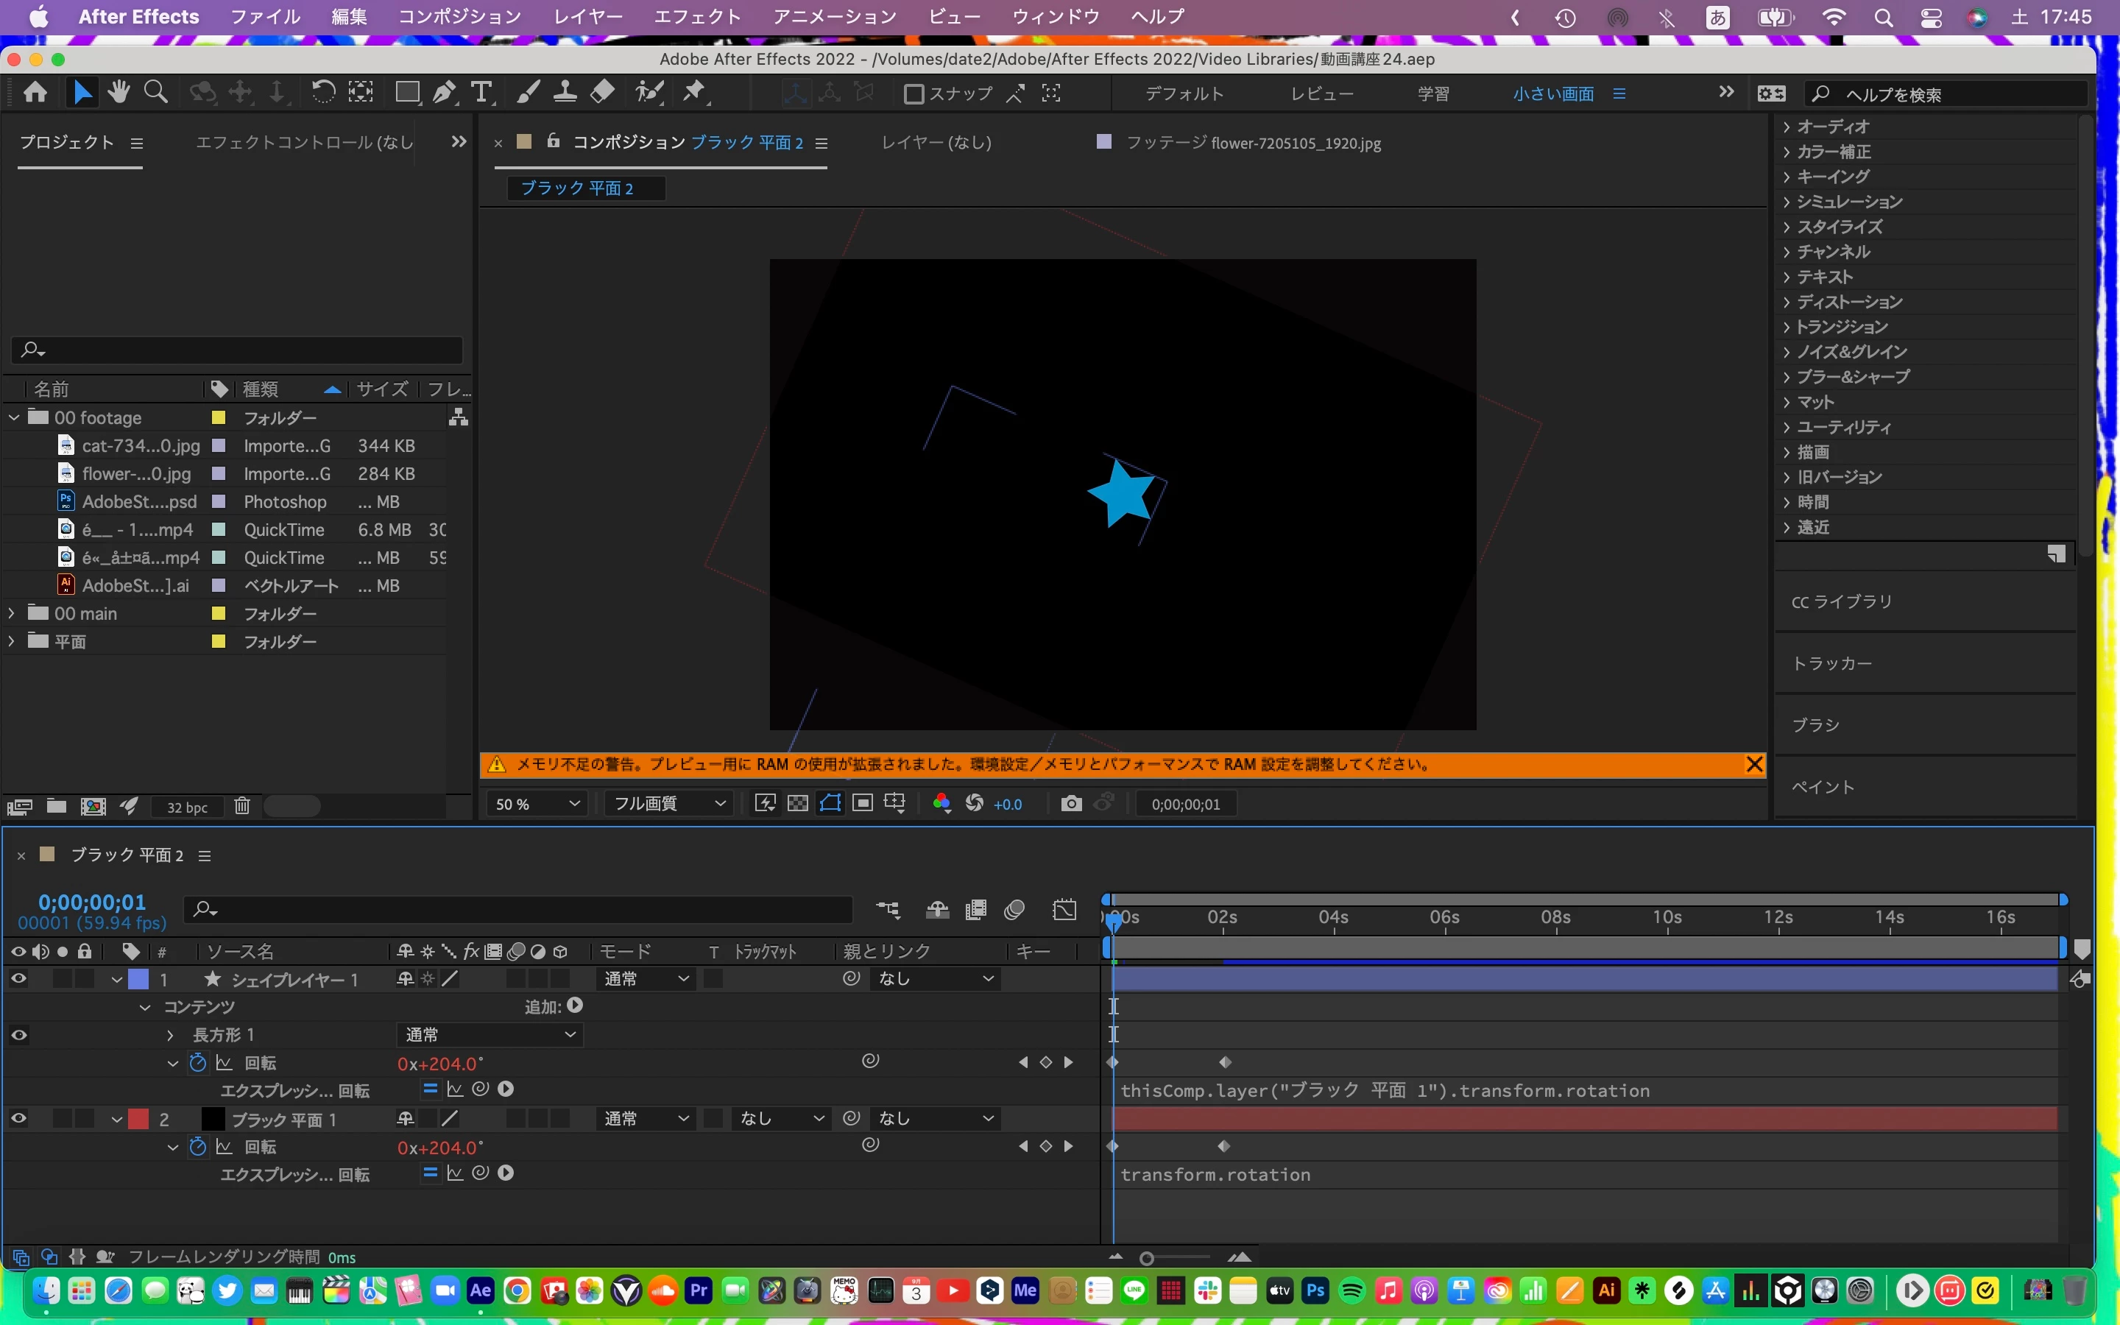
Task: Select the Pen tool in toolbar
Action: (x=444, y=92)
